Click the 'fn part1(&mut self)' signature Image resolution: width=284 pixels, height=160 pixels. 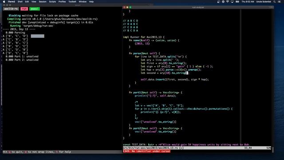[156, 92]
